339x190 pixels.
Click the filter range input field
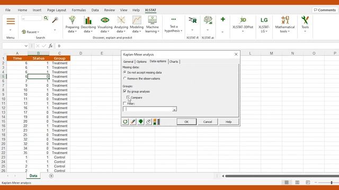click(x=147, y=109)
